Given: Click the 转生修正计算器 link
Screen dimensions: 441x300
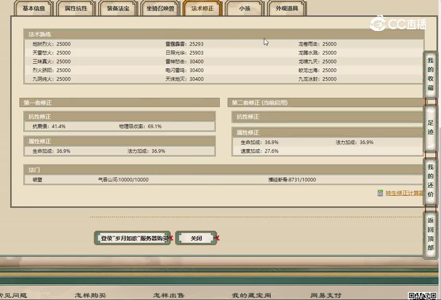Looking at the screenshot, I should pos(404,193).
